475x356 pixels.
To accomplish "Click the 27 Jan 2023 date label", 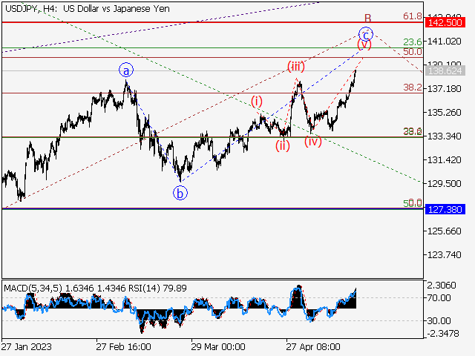I will pos(27,346).
